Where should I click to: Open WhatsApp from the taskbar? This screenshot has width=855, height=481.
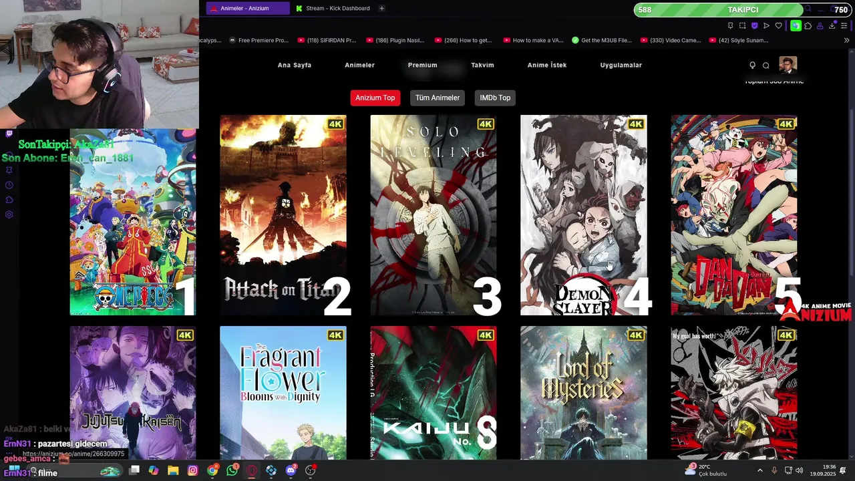232,470
